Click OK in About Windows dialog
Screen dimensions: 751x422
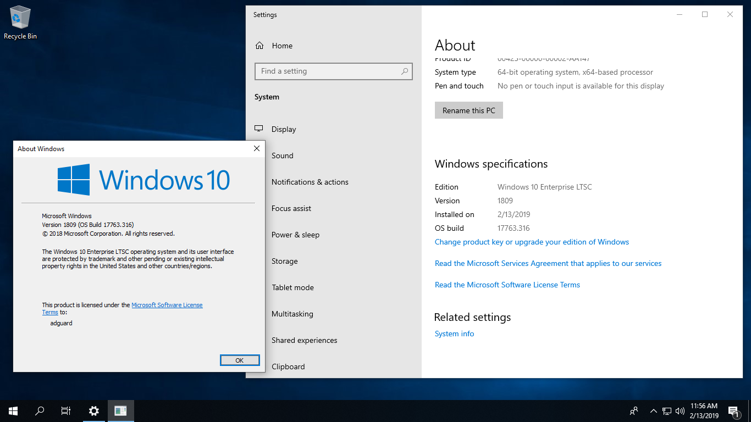[240, 360]
